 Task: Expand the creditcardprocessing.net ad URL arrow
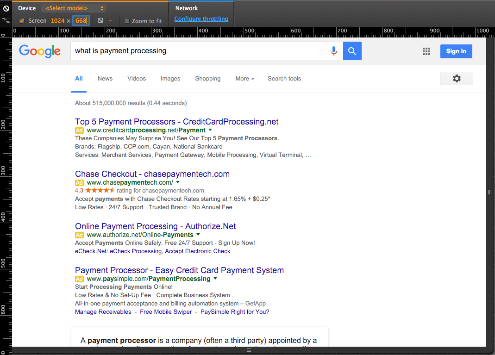[x=210, y=130]
